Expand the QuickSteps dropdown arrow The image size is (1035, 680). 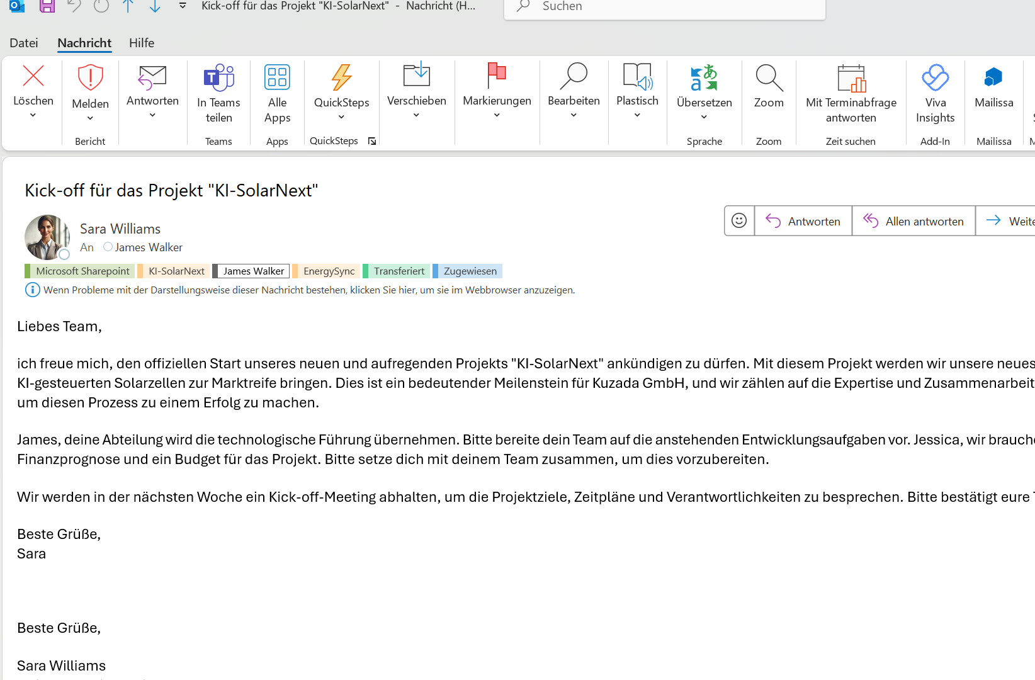(x=341, y=116)
